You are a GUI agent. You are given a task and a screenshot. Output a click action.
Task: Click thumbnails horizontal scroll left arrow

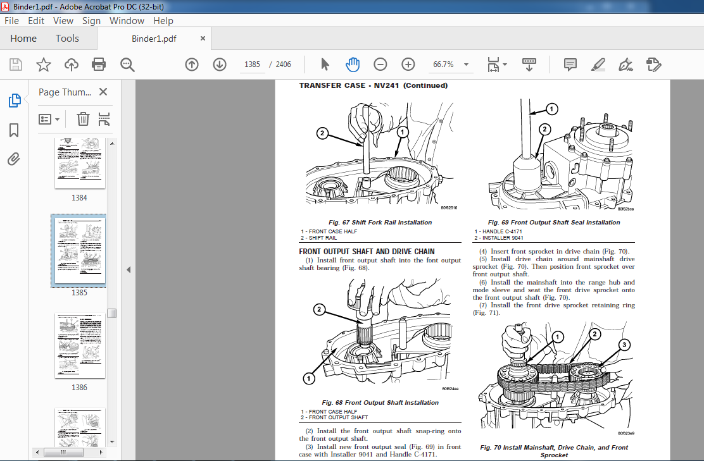[37, 452]
